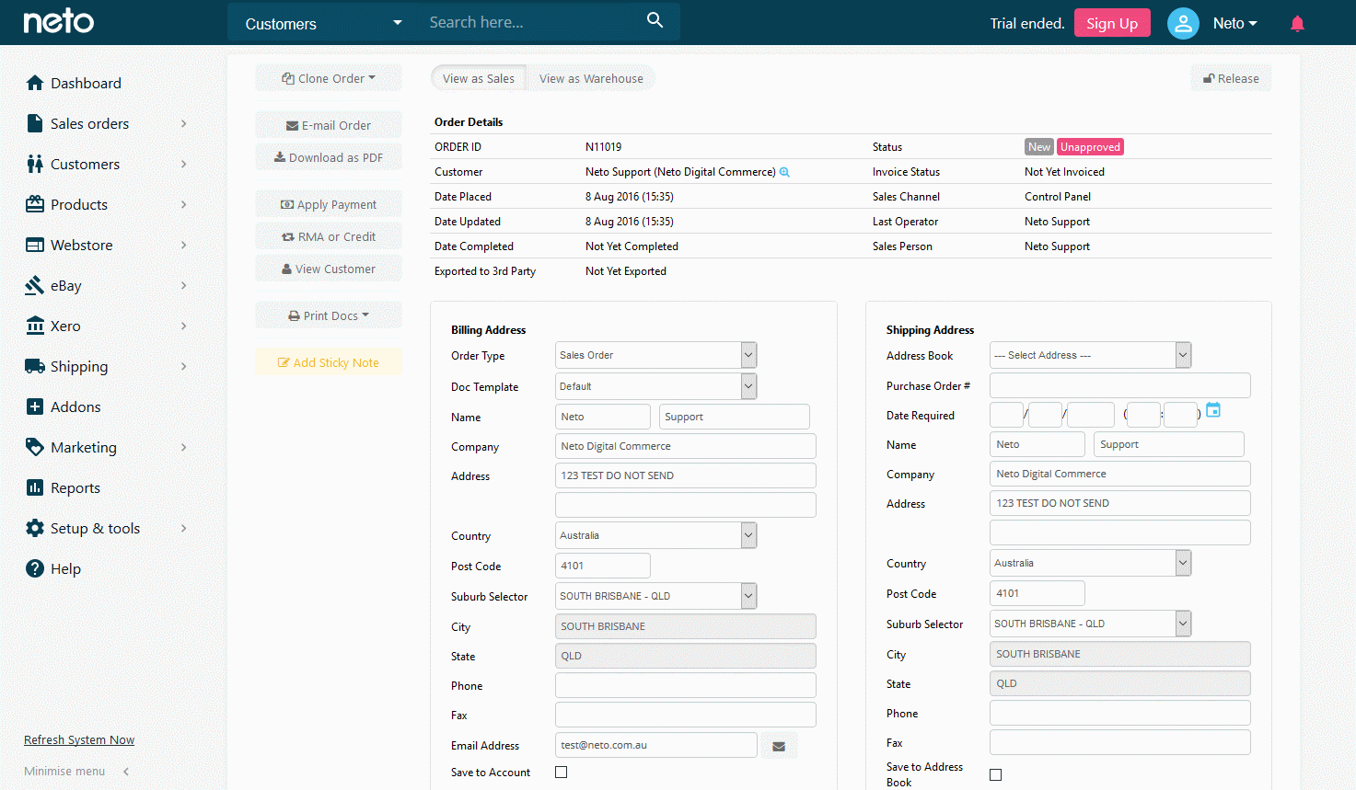
Task: Click the E-mail Order button
Action: (329, 125)
